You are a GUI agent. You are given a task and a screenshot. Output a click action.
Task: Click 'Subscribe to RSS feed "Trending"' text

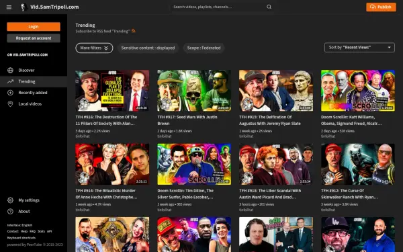pyautogui.click(x=103, y=31)
